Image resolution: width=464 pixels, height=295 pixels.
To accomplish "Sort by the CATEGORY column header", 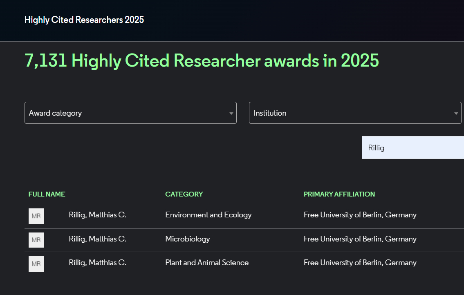I will (184, 194).
